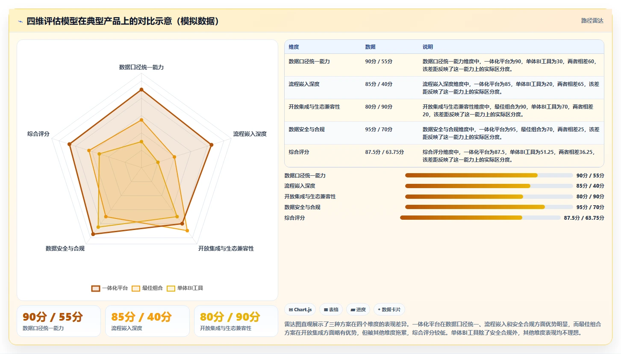Click the 80分 / 90分 table cell

[x=379, y=107]
